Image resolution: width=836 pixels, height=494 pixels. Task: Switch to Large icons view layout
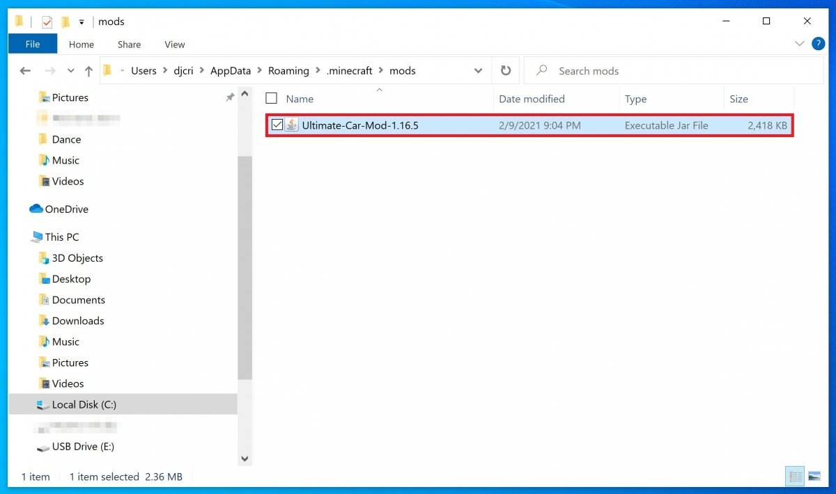pyautogui.click(x=814, y=476)
